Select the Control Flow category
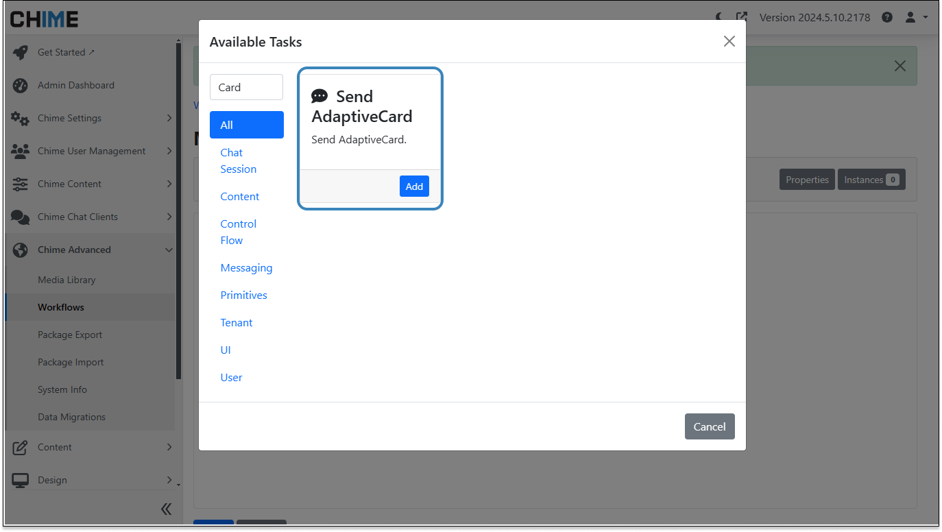Image resolution: width=942 pixels, height=532 pixels. point(247,232)
